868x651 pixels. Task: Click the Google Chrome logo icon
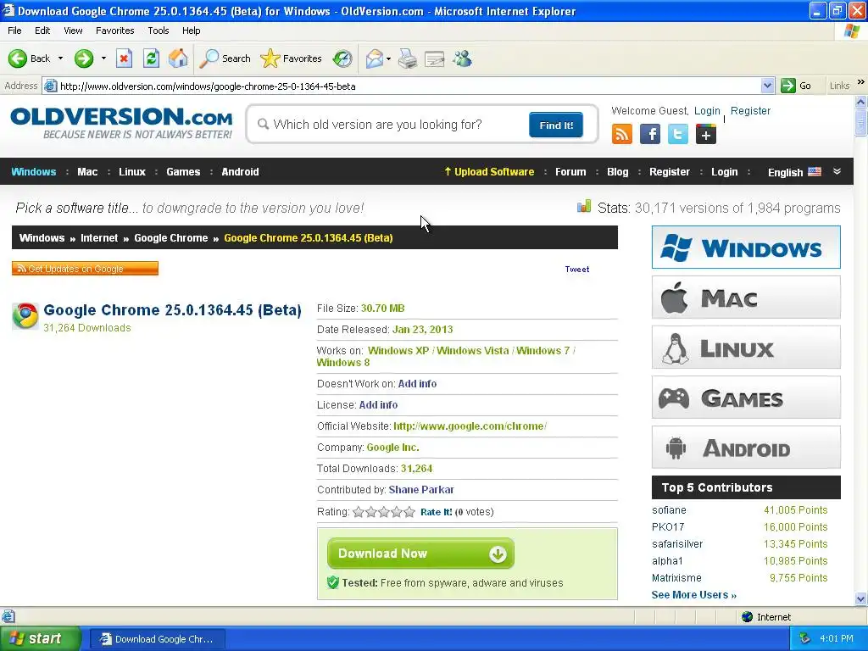tap(25, 316)
